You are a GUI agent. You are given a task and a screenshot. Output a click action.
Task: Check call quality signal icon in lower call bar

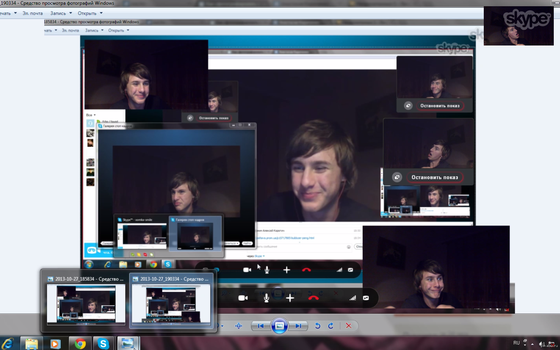click(352, 298)
